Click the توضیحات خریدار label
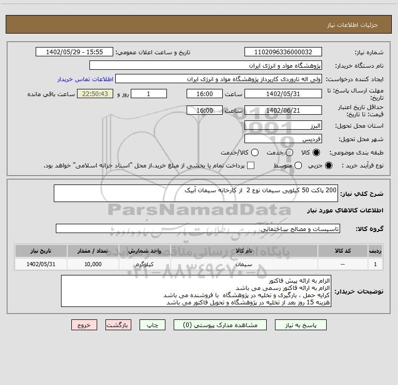 pyautogui.click(x=359, y=291)
